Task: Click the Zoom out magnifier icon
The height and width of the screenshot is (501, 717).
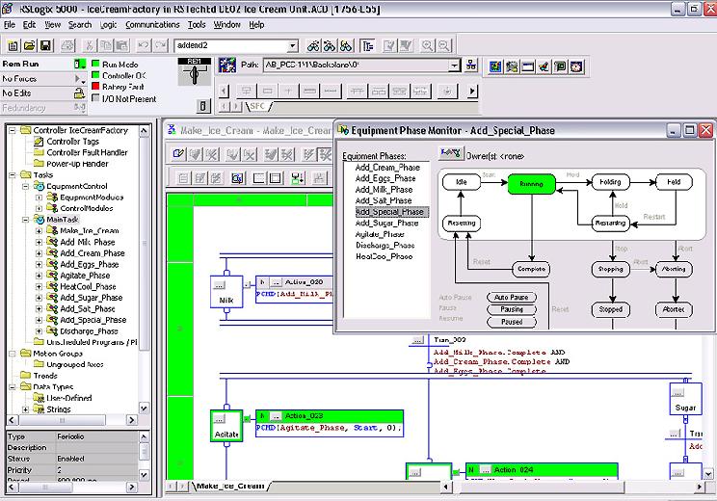Action: pyautogui.click(x=443, y=45)
